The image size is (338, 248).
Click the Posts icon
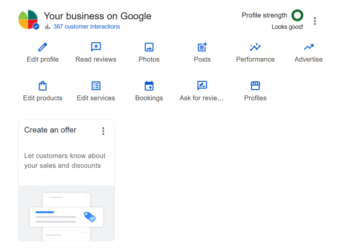click(x=202, y=47)
